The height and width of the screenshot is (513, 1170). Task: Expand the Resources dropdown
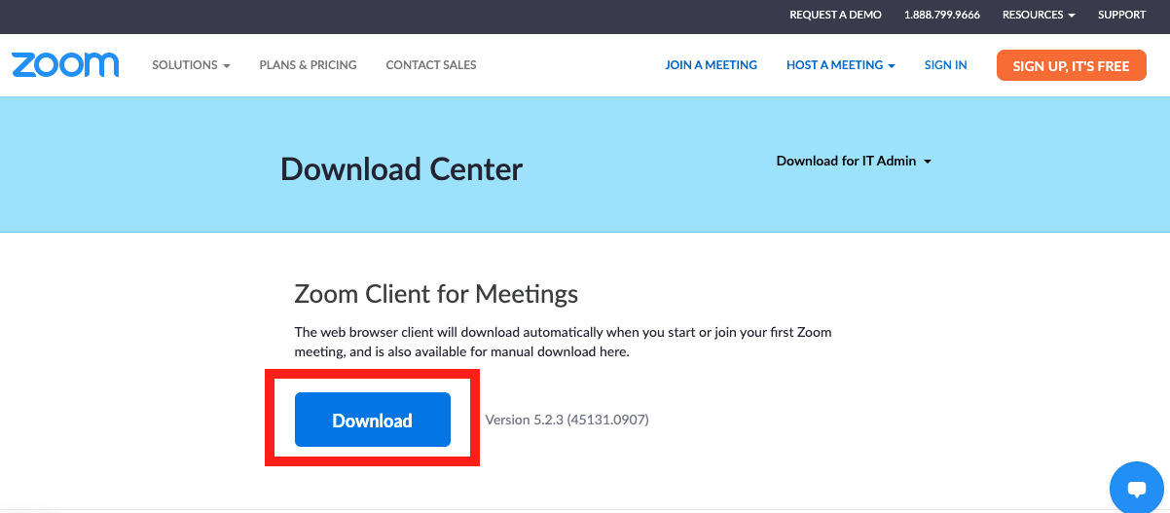(1039, 15)
